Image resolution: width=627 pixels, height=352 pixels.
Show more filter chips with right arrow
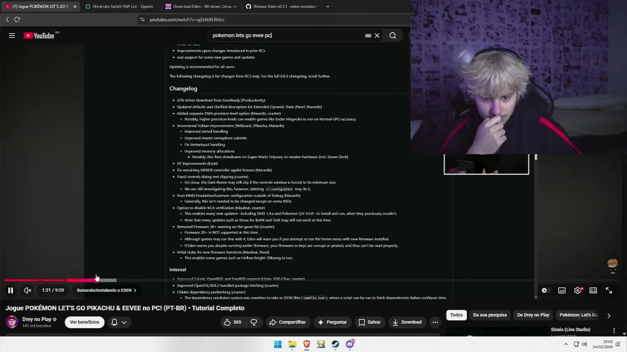(x=609, y=315)
